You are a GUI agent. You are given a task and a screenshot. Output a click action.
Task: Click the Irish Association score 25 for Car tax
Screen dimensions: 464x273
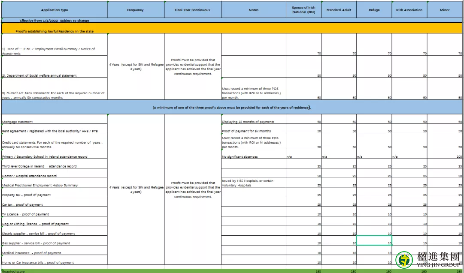409,202
